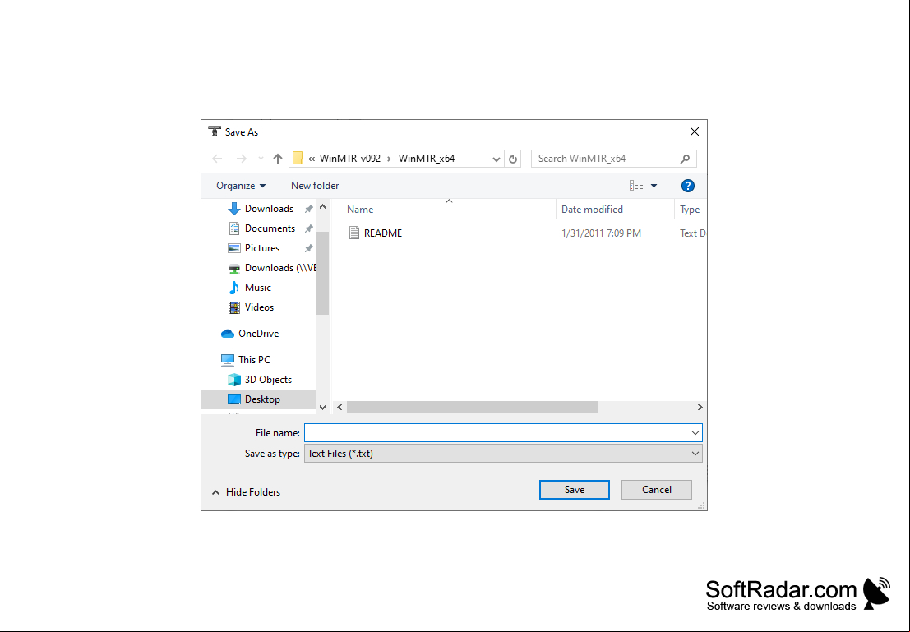Open the Videos folder
This screenshot has height=632, width=910.
tap(259, 307)
